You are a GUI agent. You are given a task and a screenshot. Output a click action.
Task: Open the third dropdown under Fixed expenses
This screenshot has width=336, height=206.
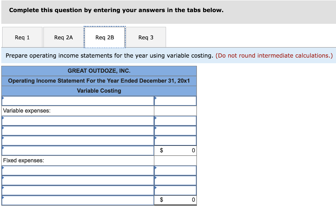click(x=78, y=190)
